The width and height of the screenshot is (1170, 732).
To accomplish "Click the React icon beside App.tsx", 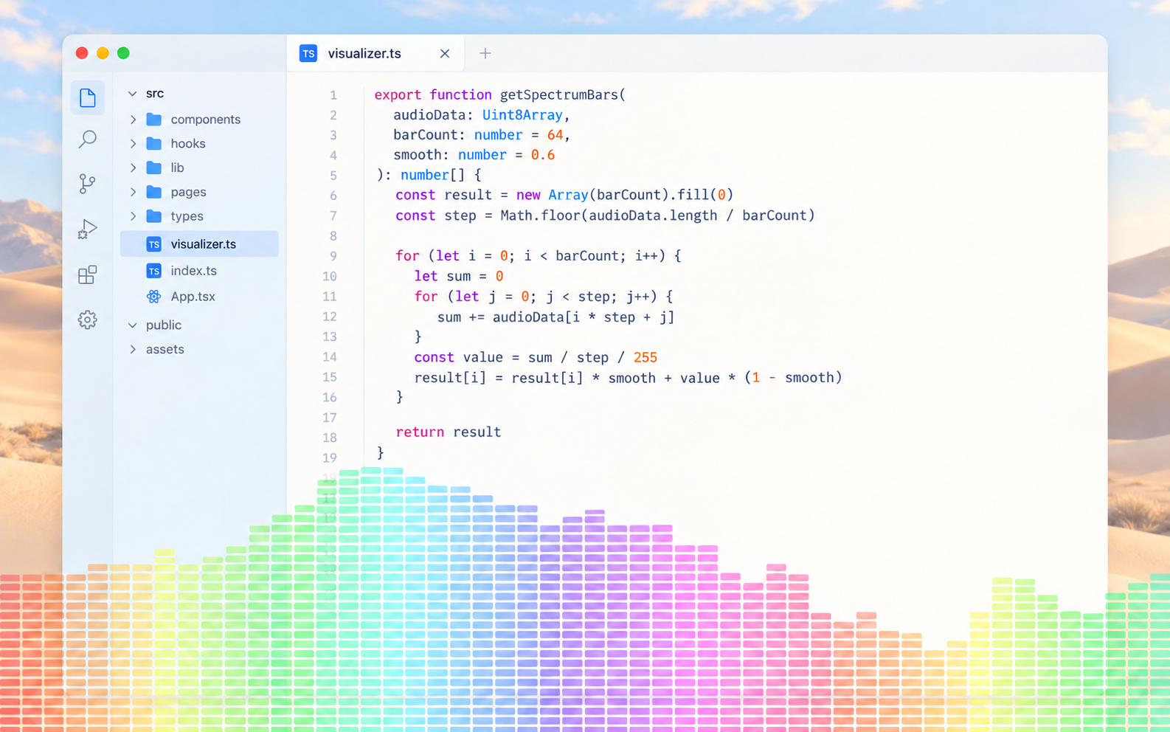I will click(x=153, y=297).
